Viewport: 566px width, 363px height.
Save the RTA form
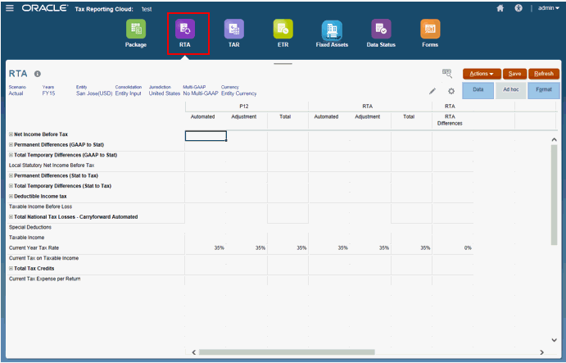click(514, 74)
